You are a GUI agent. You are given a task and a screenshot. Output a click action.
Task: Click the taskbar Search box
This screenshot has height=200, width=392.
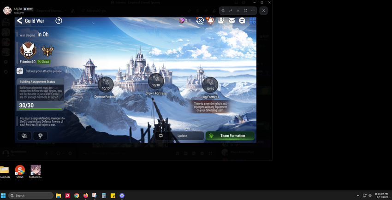click(31, 195)
